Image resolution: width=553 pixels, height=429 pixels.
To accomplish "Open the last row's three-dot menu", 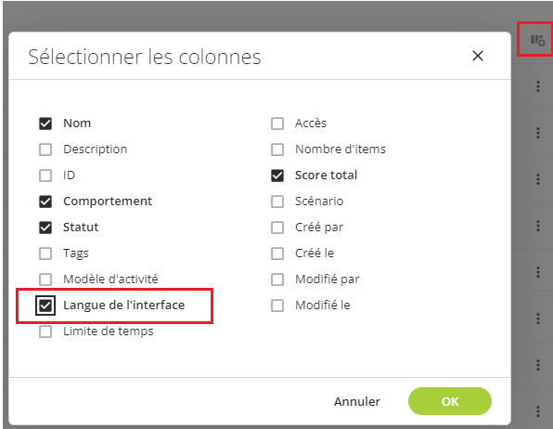I will 538,411.
